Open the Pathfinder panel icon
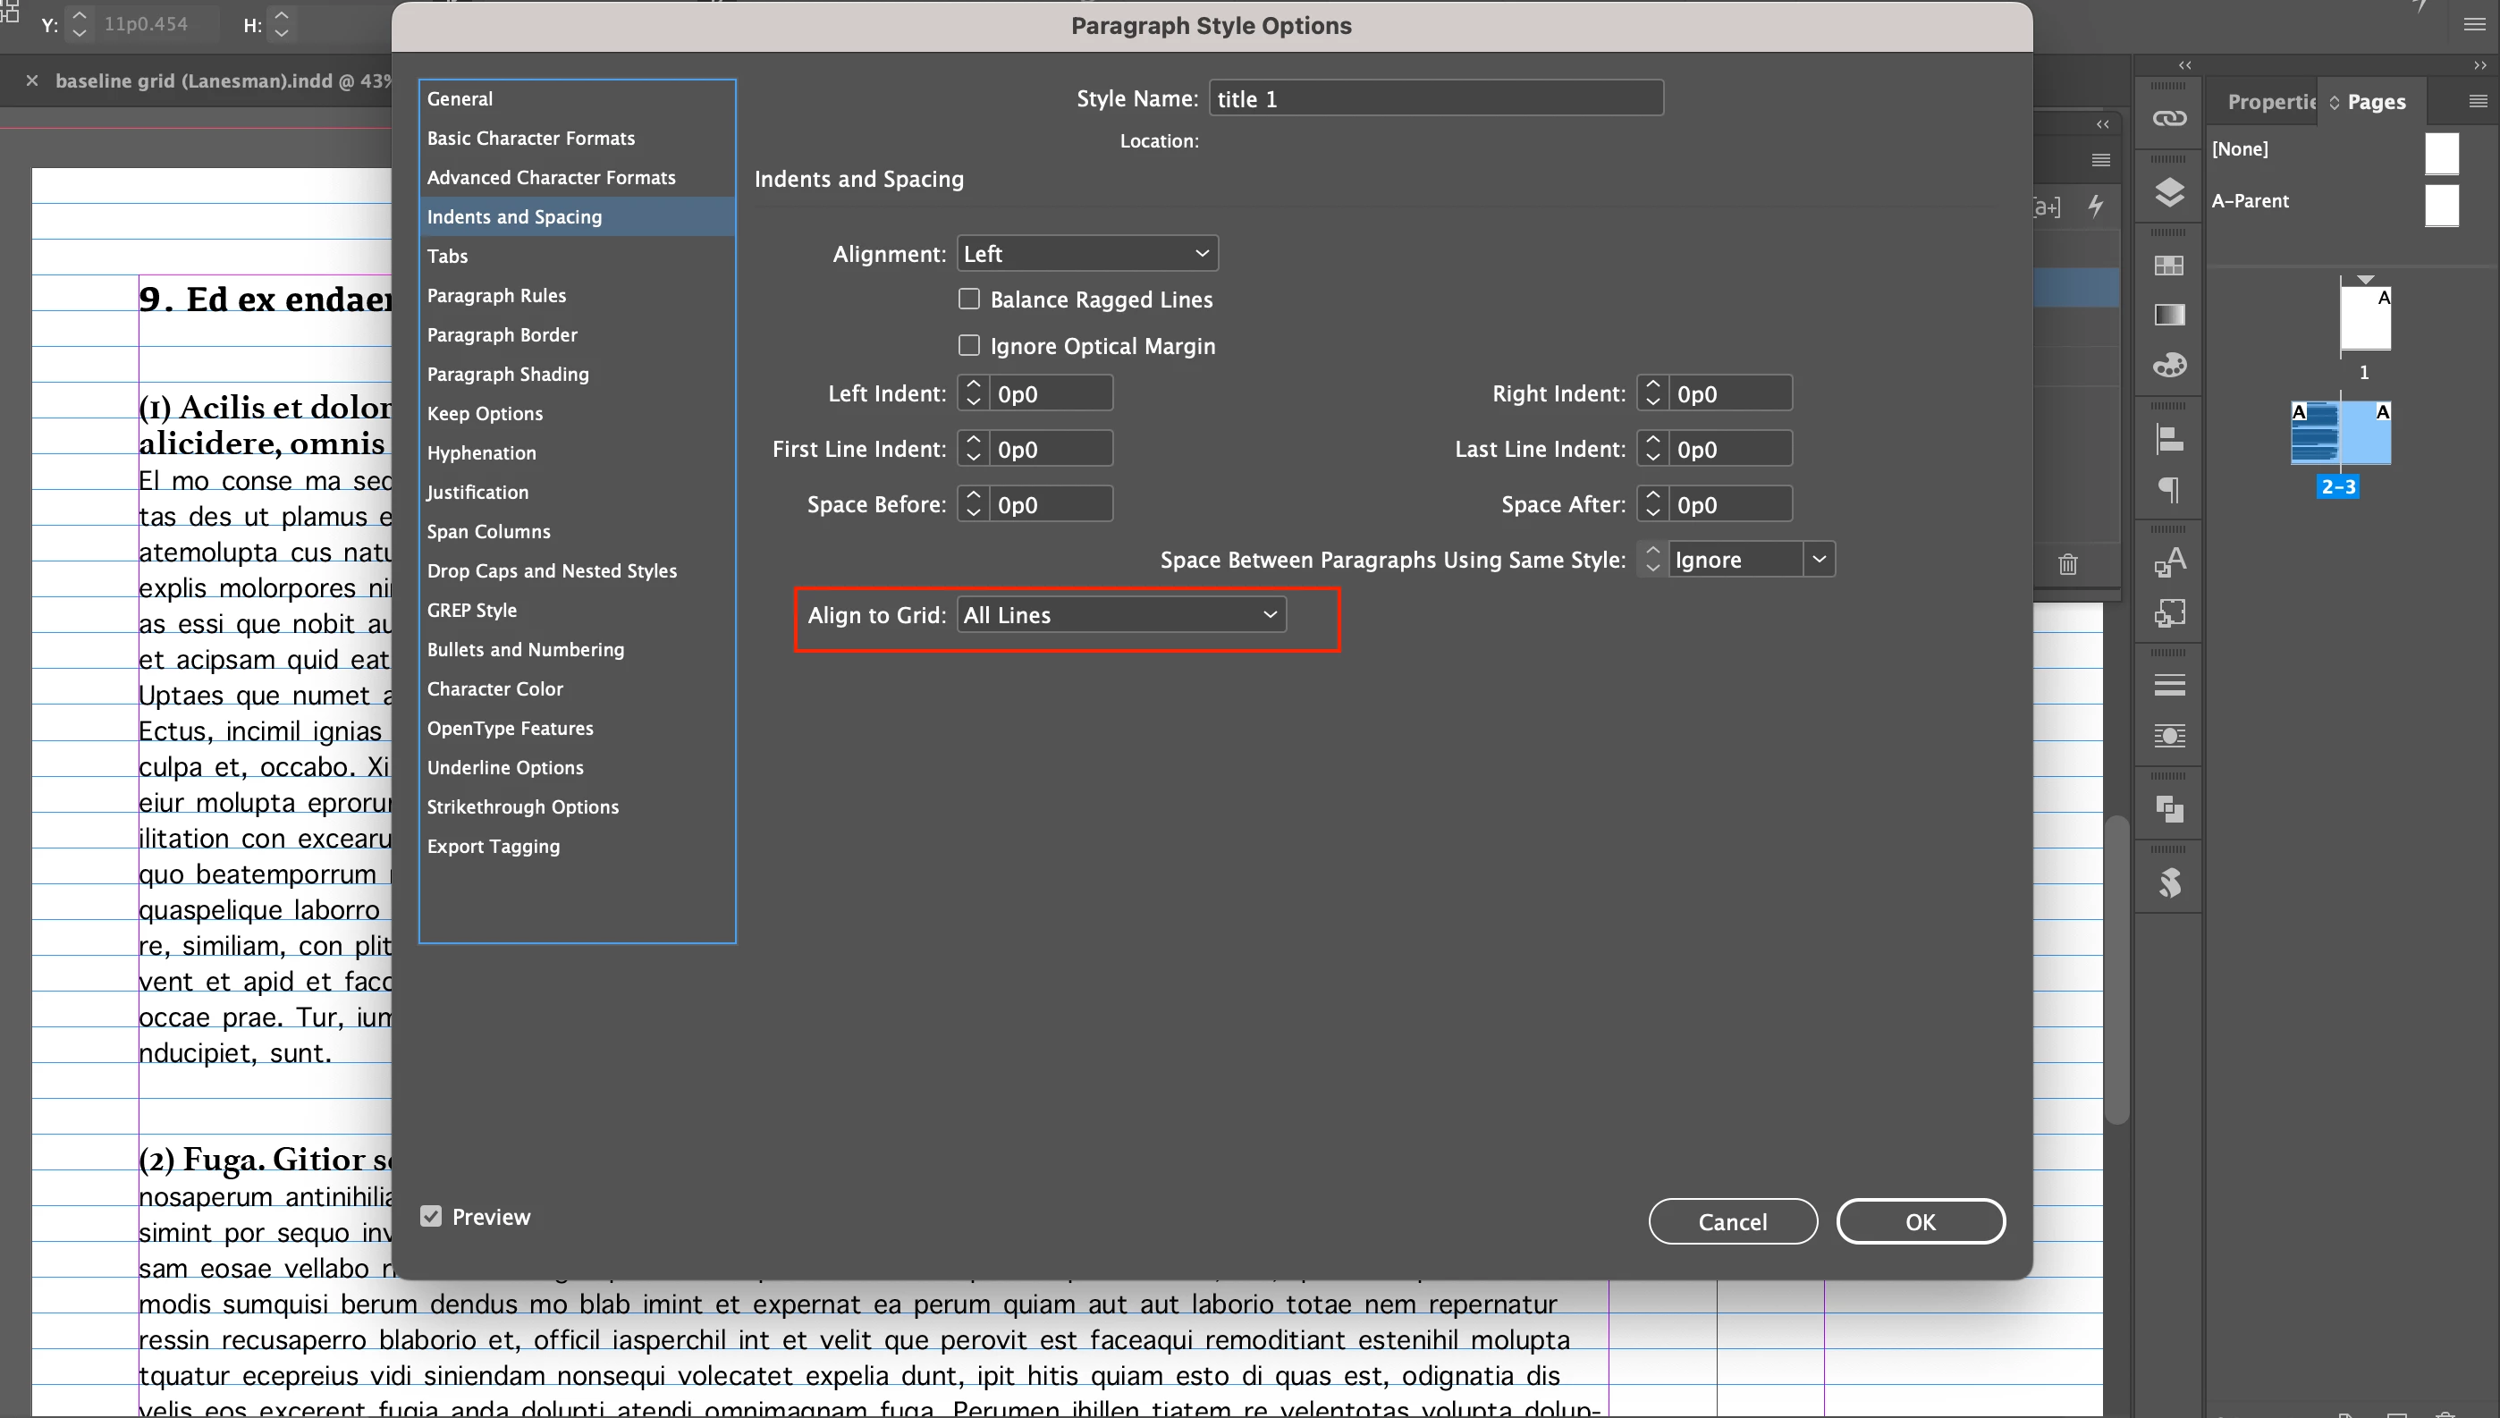 click(2169, 808)
